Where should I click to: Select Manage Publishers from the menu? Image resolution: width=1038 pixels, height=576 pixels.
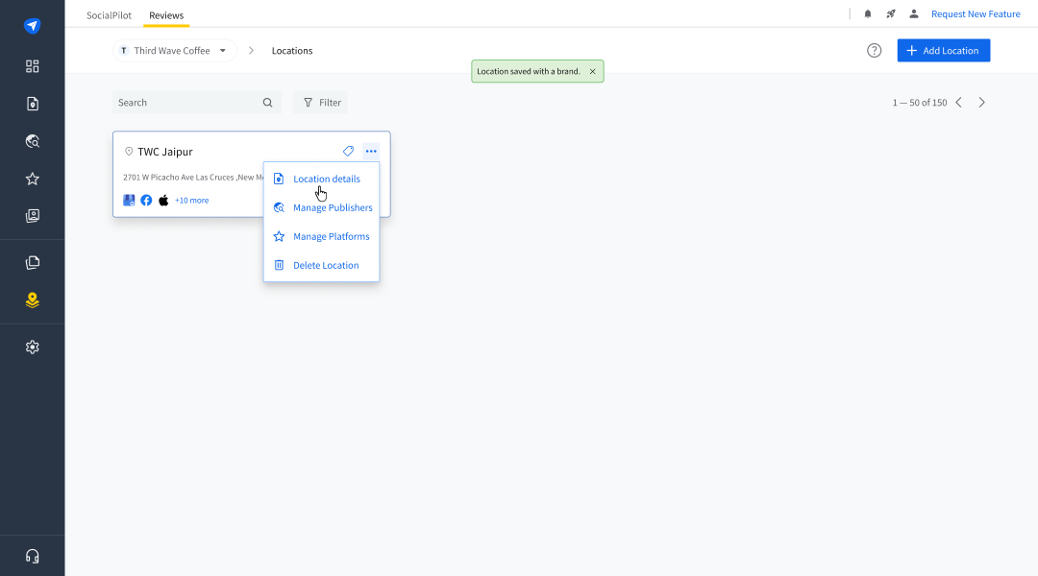click(x=322, y=207)
